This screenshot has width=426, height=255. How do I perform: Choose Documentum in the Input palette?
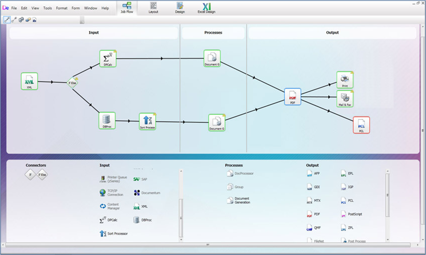[147, 192]
